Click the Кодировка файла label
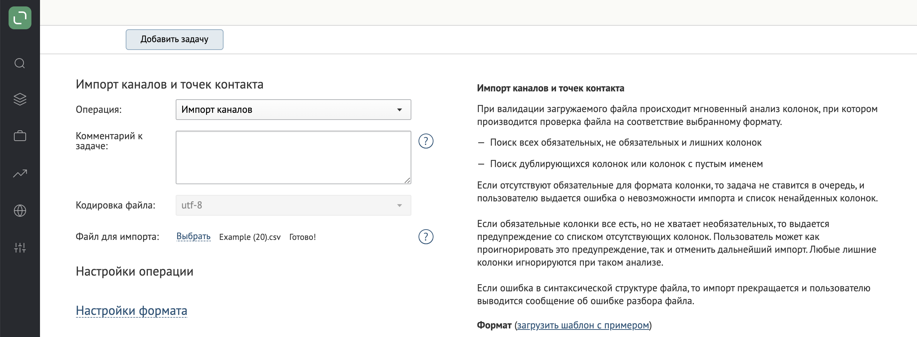 tap(116, 205)
